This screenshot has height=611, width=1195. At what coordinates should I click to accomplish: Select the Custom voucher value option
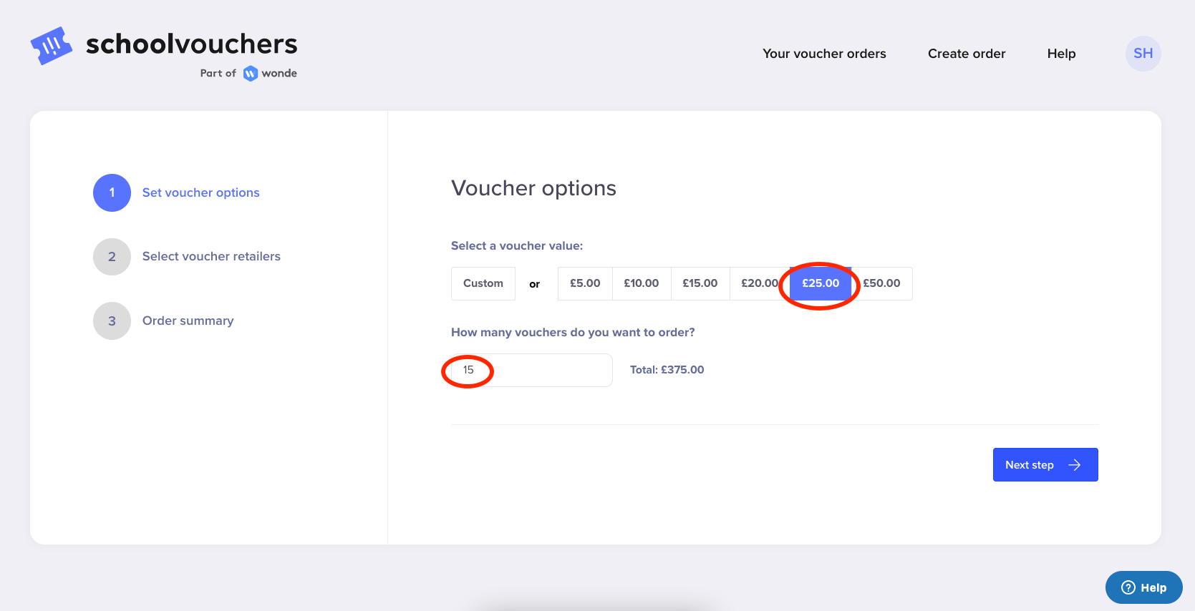(x=483, y=283)
